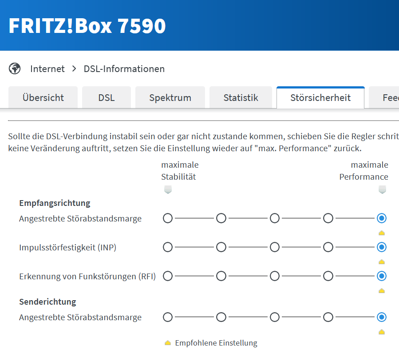Click the Impulsstörfestigkeit (INP) label

pos(68,248)
